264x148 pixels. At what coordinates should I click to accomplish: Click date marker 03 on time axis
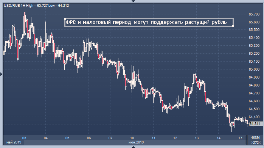click(x=24, y=138)
